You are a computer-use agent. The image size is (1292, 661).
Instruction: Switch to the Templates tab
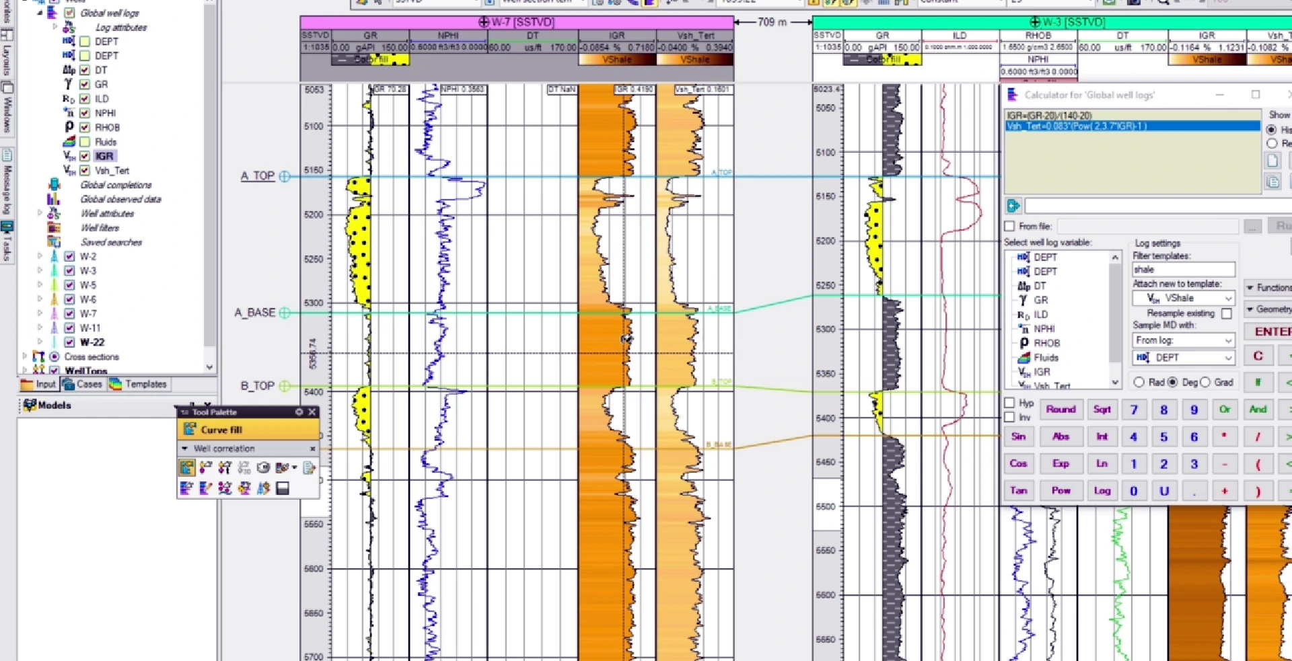tap(138, 384)
